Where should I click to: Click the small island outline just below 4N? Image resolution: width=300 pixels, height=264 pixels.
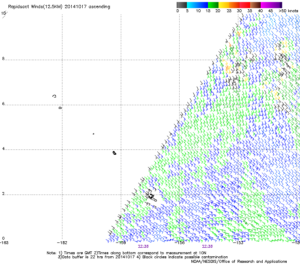[114, 153]
